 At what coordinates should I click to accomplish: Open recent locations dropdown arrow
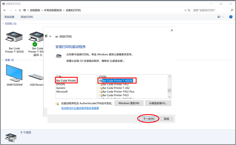point(15,10)
